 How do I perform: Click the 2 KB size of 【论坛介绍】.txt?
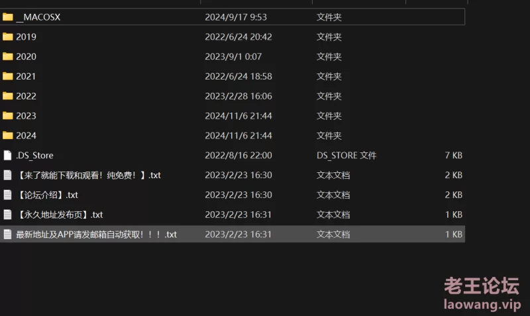(454, 195)
